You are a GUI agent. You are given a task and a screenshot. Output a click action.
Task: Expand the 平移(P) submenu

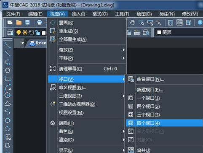87,58
